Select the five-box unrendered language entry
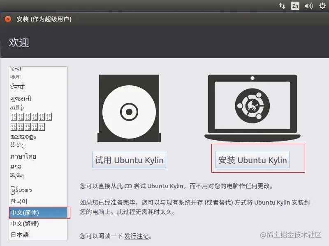This screenshot has height=246, width=329. pyautogui.click(x=38, y=127)
